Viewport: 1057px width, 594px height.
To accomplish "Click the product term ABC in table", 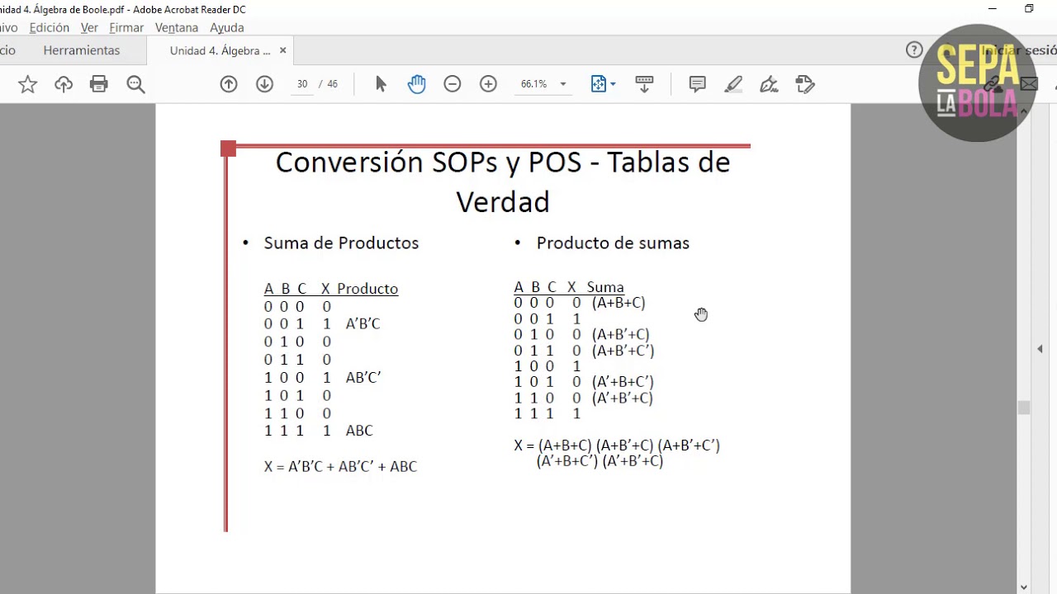I will pos(359,431).
